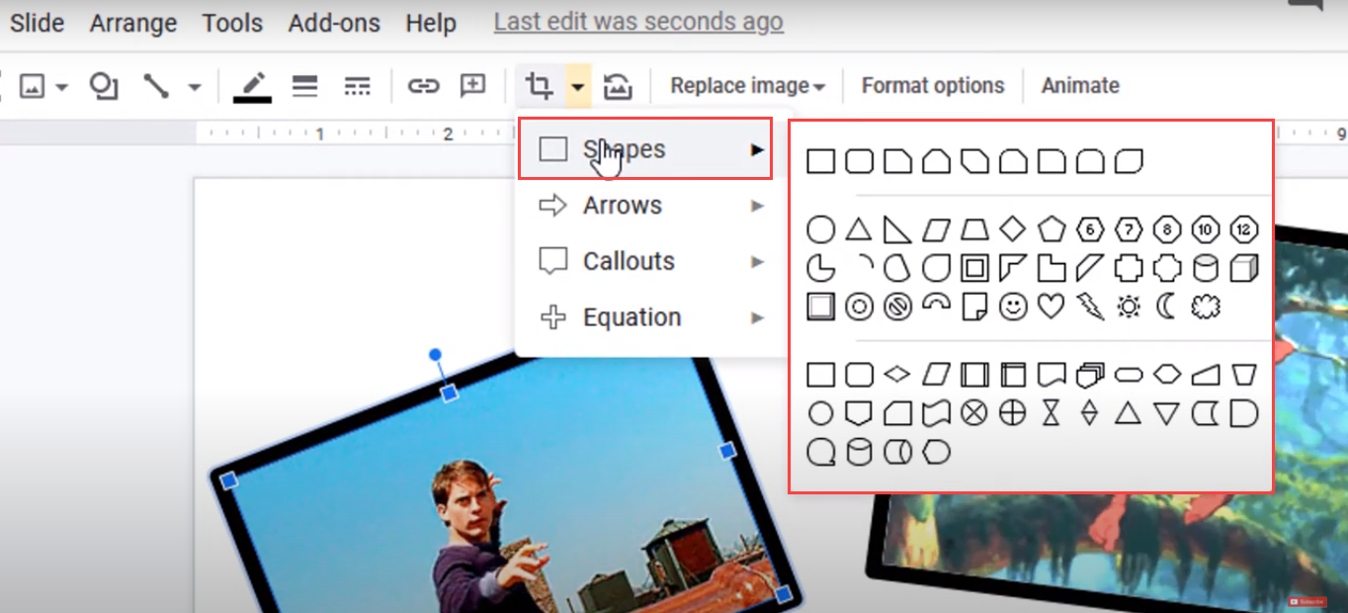Click the Border weight icon

[304, 86]
